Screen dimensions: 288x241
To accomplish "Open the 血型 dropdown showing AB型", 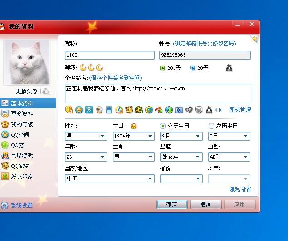I will tap(229, 157).
